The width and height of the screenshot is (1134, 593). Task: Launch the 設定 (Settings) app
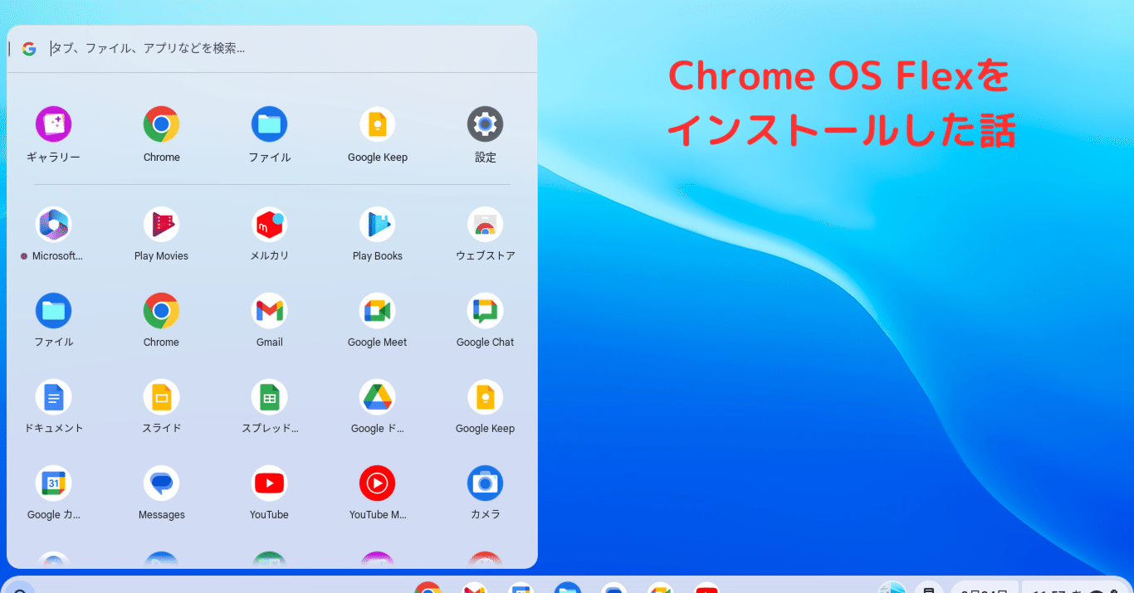click(485, 123)
